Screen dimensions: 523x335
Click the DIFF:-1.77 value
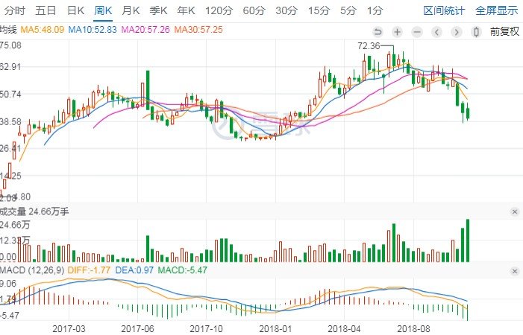click(89, 269)
